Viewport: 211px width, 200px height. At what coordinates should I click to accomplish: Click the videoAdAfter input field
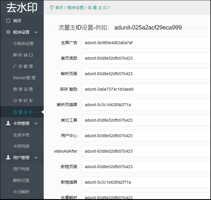[x=146, y=151]
